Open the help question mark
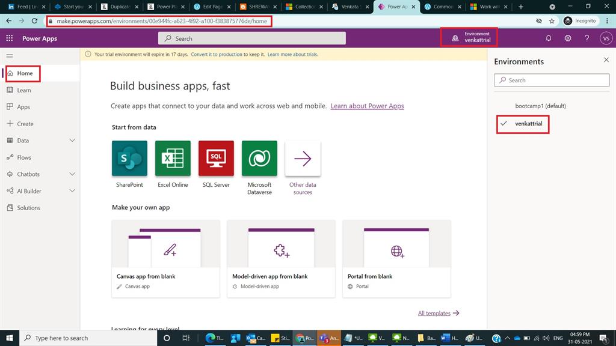This screenshot has width=616, height=346. click(587, 38)
